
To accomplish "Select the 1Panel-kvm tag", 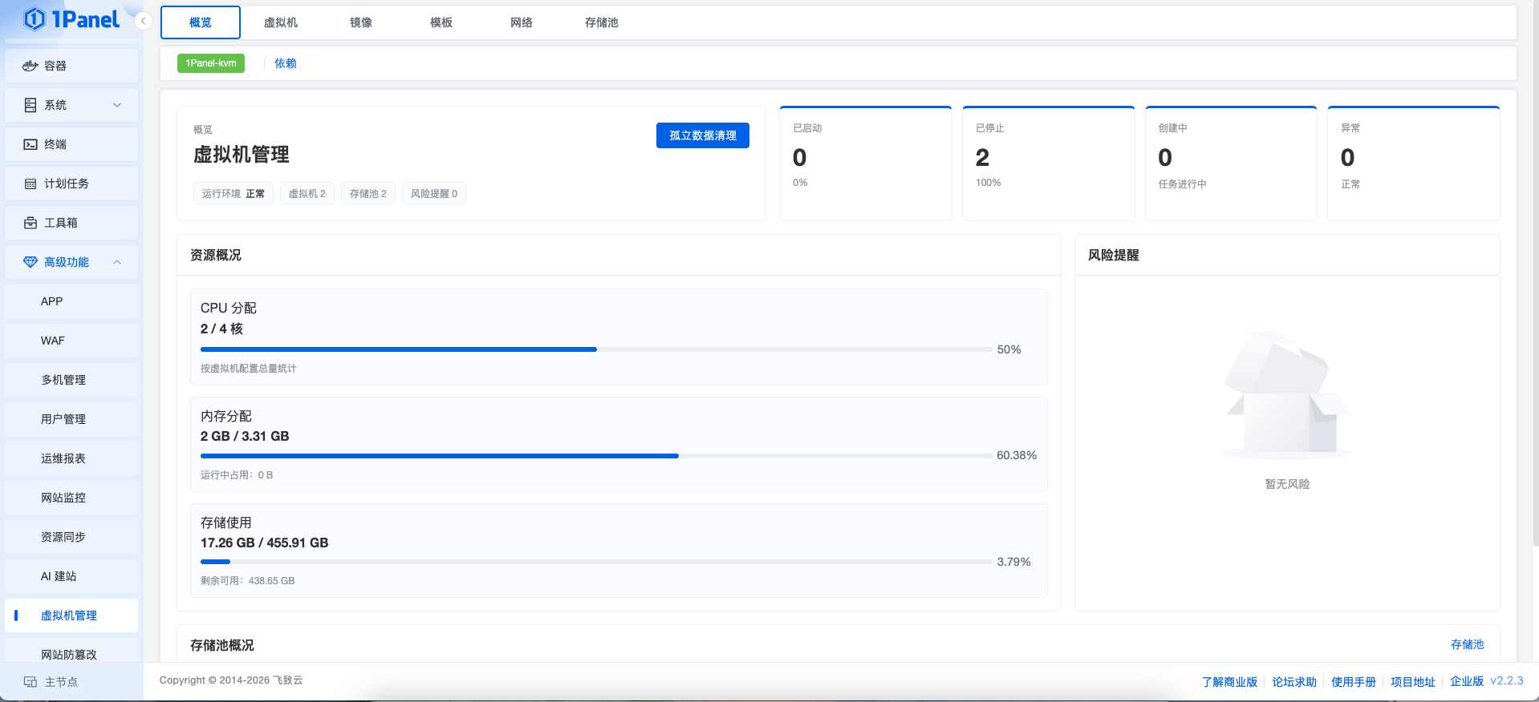I will point(211,63).
